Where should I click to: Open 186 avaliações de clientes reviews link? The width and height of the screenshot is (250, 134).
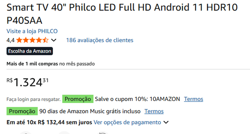99,40
